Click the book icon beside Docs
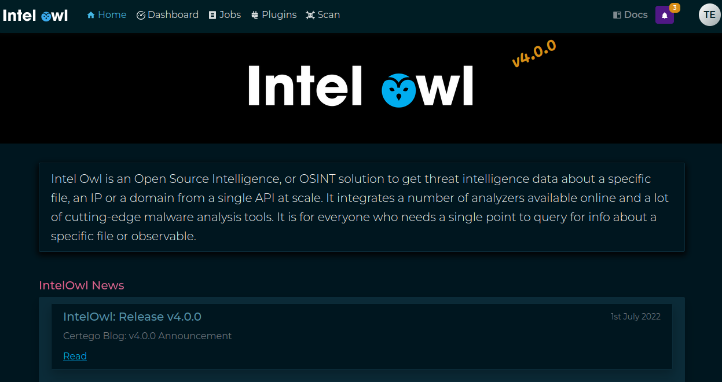This screenshot has height=382, width=722. tap(617, 15)
